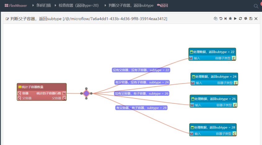Click the debug bug icon
Screen dimensions: 262x145
230,19
